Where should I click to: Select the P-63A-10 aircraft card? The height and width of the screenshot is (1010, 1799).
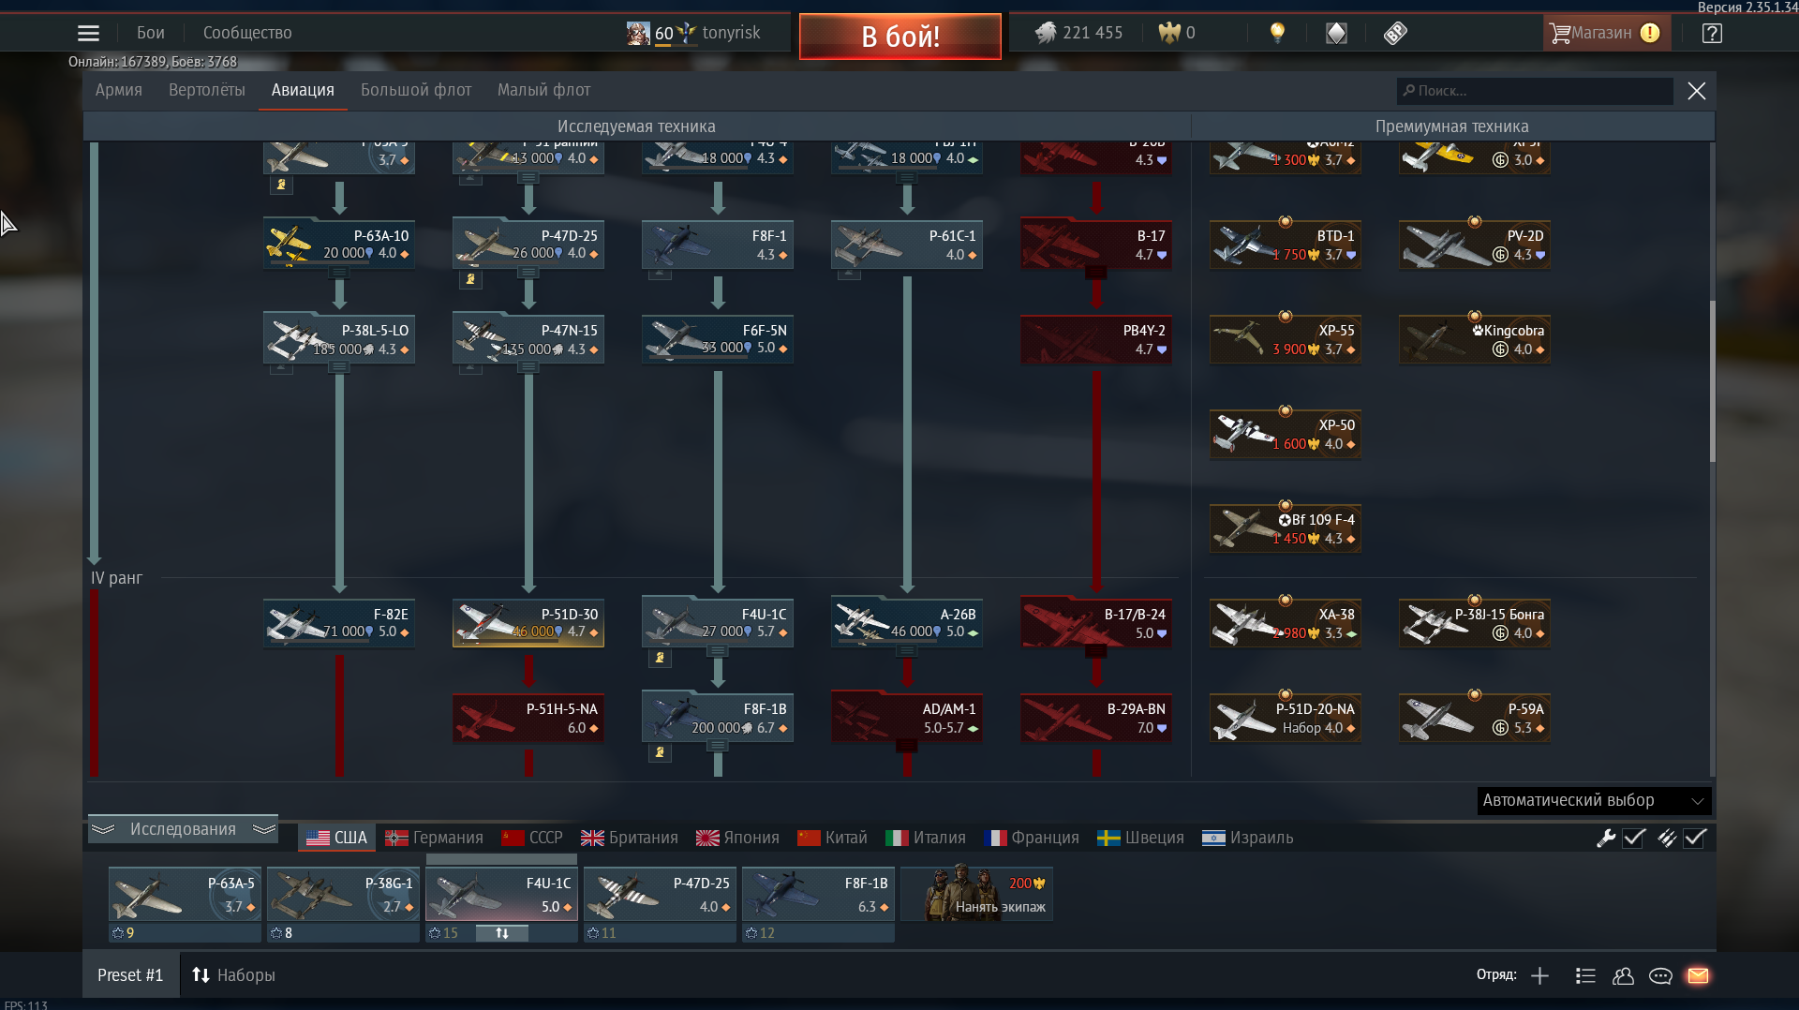[x=339, y=245]
